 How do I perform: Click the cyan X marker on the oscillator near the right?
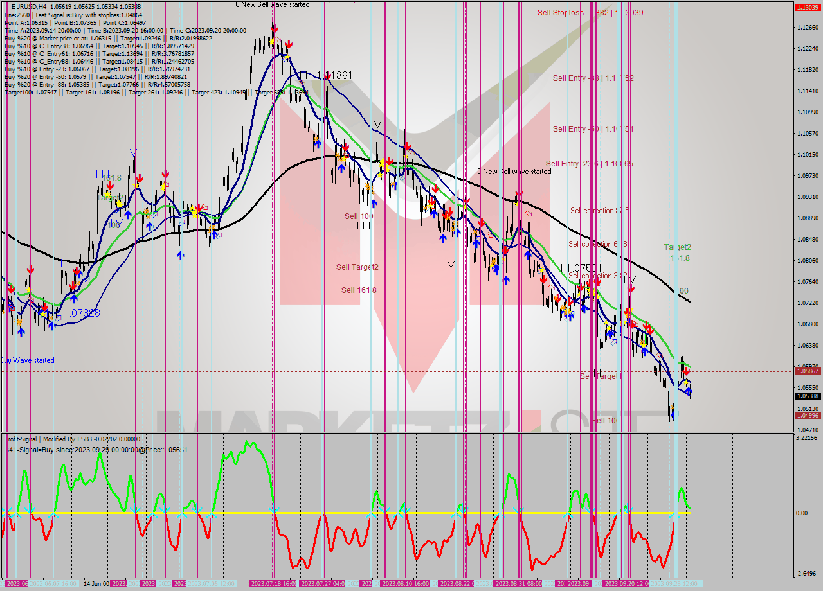tap(677, 515)
